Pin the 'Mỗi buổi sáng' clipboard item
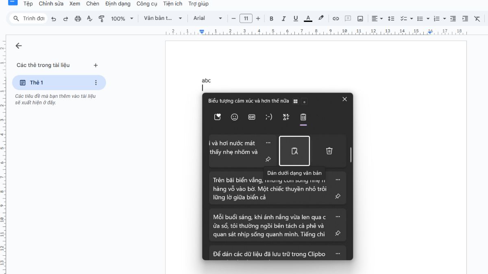The height and width of the screenshot is (274, 488). (338, 233)
